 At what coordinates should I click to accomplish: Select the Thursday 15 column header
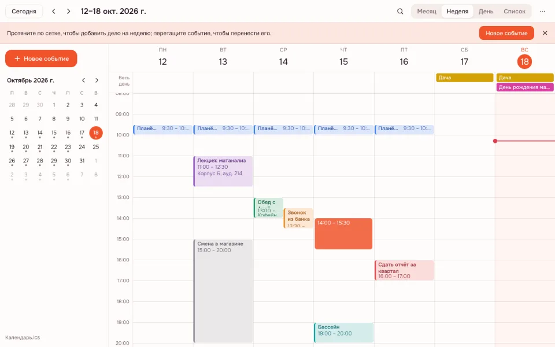tap(343, 57)
